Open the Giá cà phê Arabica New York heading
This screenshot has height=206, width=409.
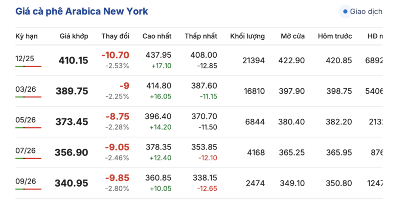(x=82, y=11)
